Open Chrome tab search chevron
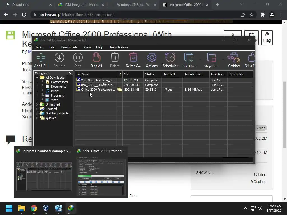This screenshot has width=287, height=215. pos(242,4)
